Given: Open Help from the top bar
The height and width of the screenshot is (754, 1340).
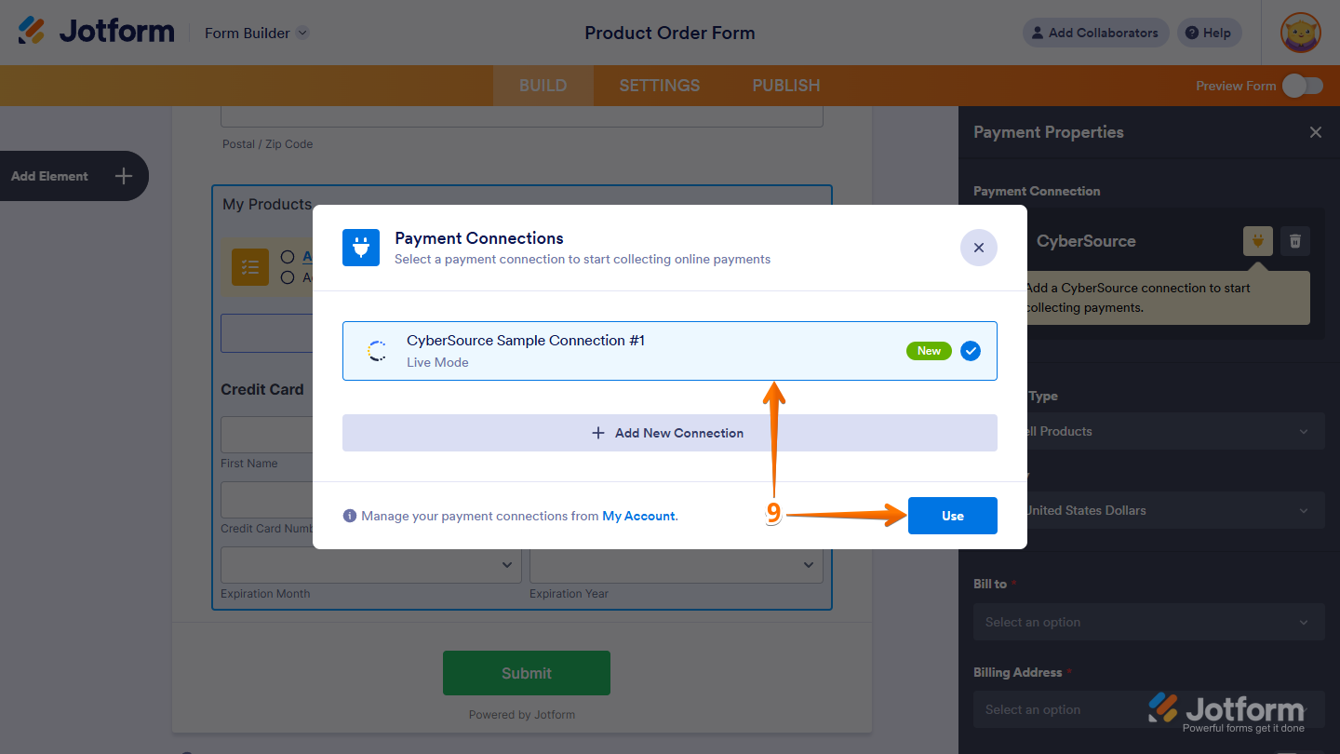Looking at the screenshot, I should click(1209, 33).
